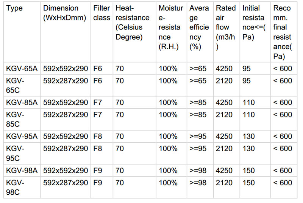Select the Initial resistance column header

[254, 23]
